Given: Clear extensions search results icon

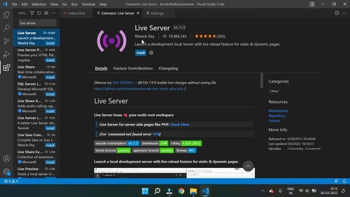Looking at the screenshot, I should 46,13.
